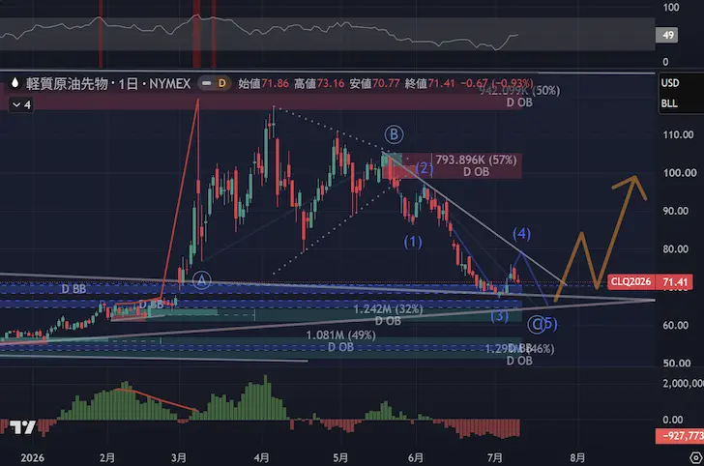The height and width of the screenshot is (466, 704).
Task: Select the circled B wave label
Action: click(x=394, y=134)
